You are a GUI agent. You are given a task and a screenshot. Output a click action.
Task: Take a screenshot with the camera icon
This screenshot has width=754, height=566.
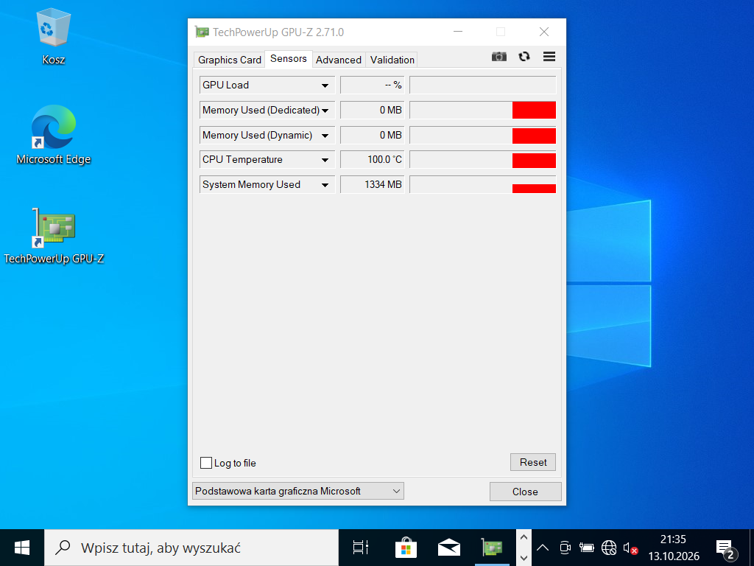coord(498,57)
